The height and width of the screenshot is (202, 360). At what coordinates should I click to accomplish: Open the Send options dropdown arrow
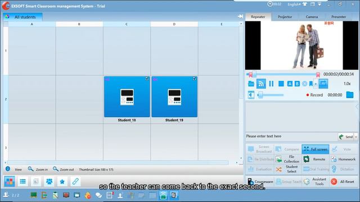tap(356, 137)
